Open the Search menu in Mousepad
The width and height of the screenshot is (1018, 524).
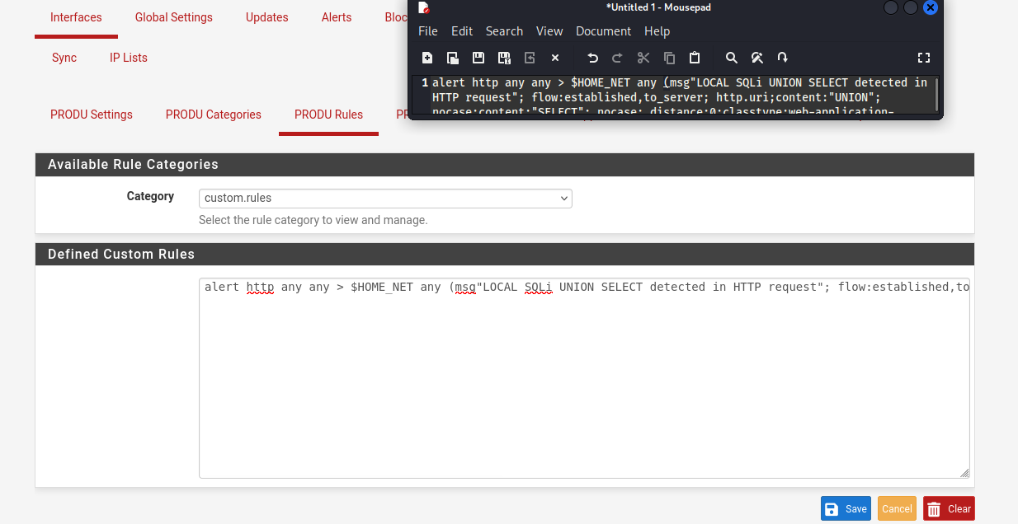(x=504, y=31)
